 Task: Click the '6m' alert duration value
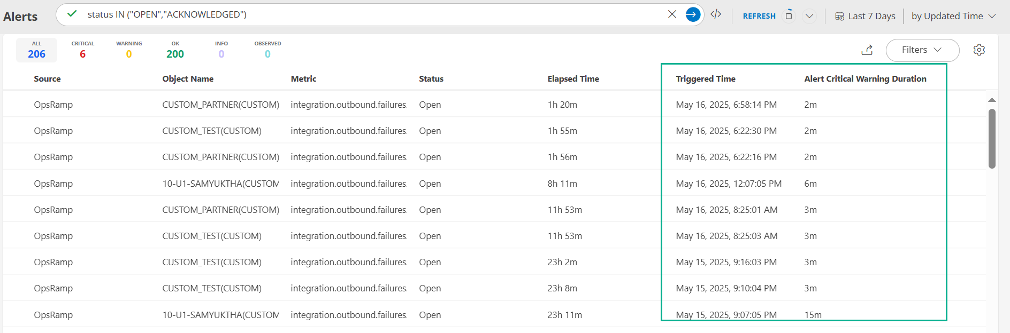[x=810, y=184]
